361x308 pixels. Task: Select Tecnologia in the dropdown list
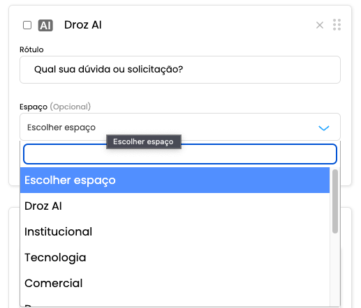tap(175, 257)
